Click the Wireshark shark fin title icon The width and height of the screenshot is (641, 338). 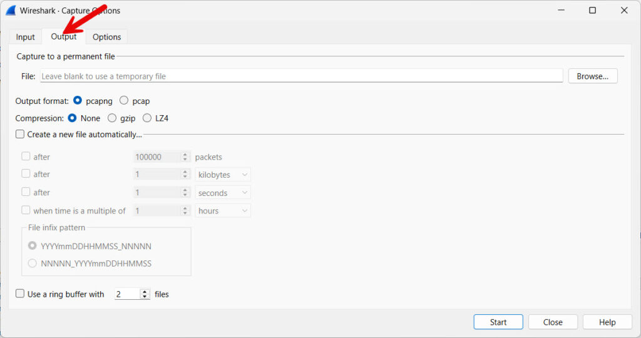coord(10,11)
